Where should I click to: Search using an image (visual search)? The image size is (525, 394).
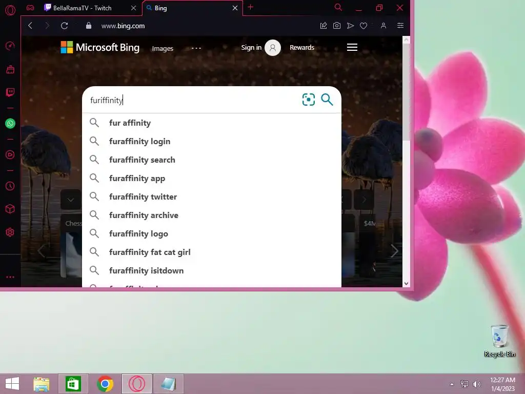point(308,100)
